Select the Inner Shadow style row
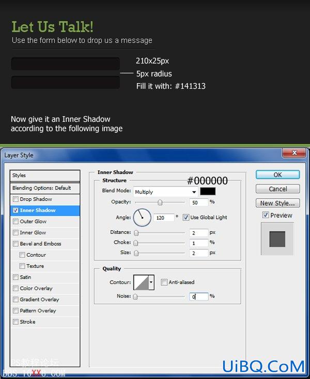310x379 pixels. [45, 210]
